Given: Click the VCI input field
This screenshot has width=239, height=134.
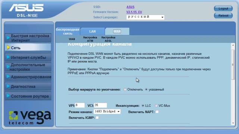Looking at the screenshot, I should (x=100, y=105).
